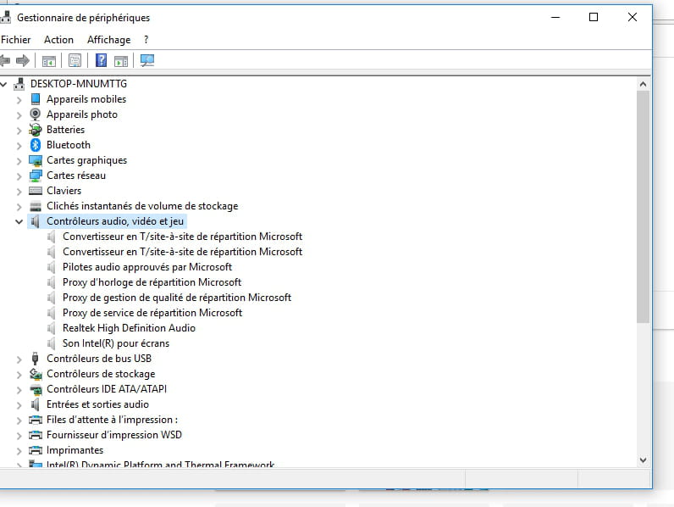Click the Forward arrow toolbar icon

[22, 60]
